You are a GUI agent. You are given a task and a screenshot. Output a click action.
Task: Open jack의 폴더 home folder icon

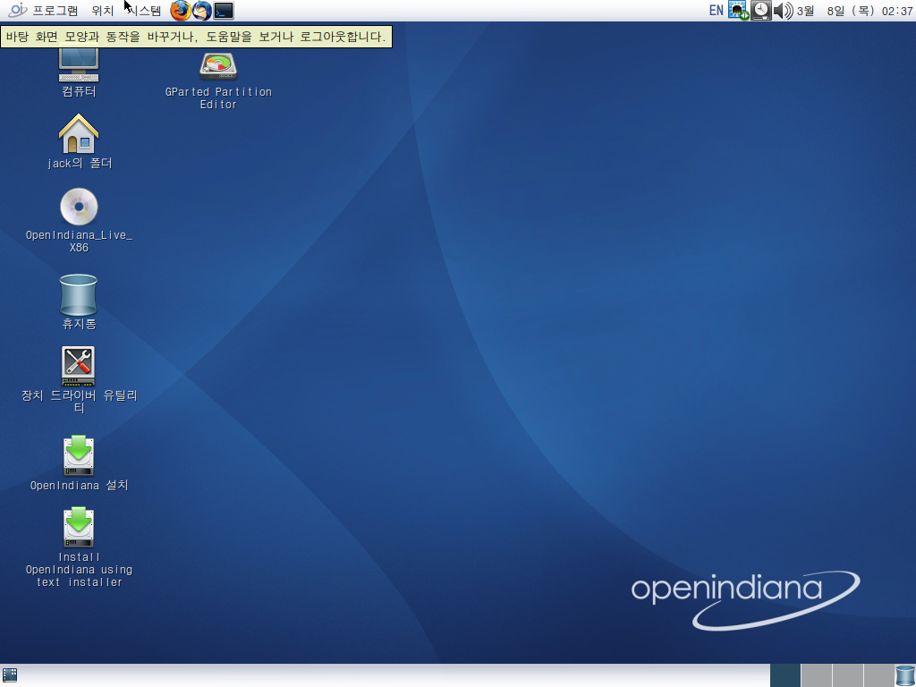click(x=79, y=135)
